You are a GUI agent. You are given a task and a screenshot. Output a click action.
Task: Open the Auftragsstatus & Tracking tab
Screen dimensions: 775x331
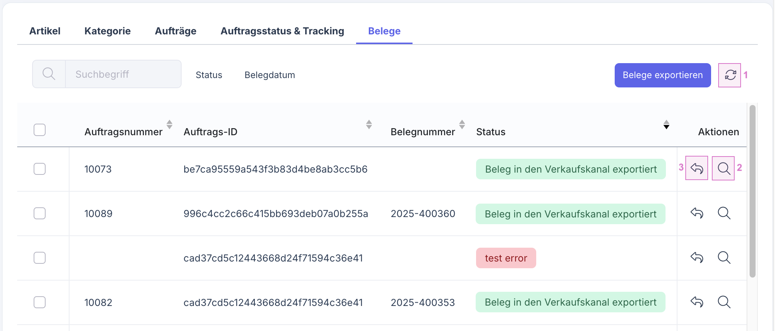tap(282, 31)
